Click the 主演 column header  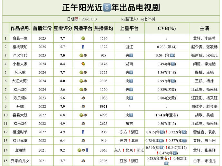(204, 28)
